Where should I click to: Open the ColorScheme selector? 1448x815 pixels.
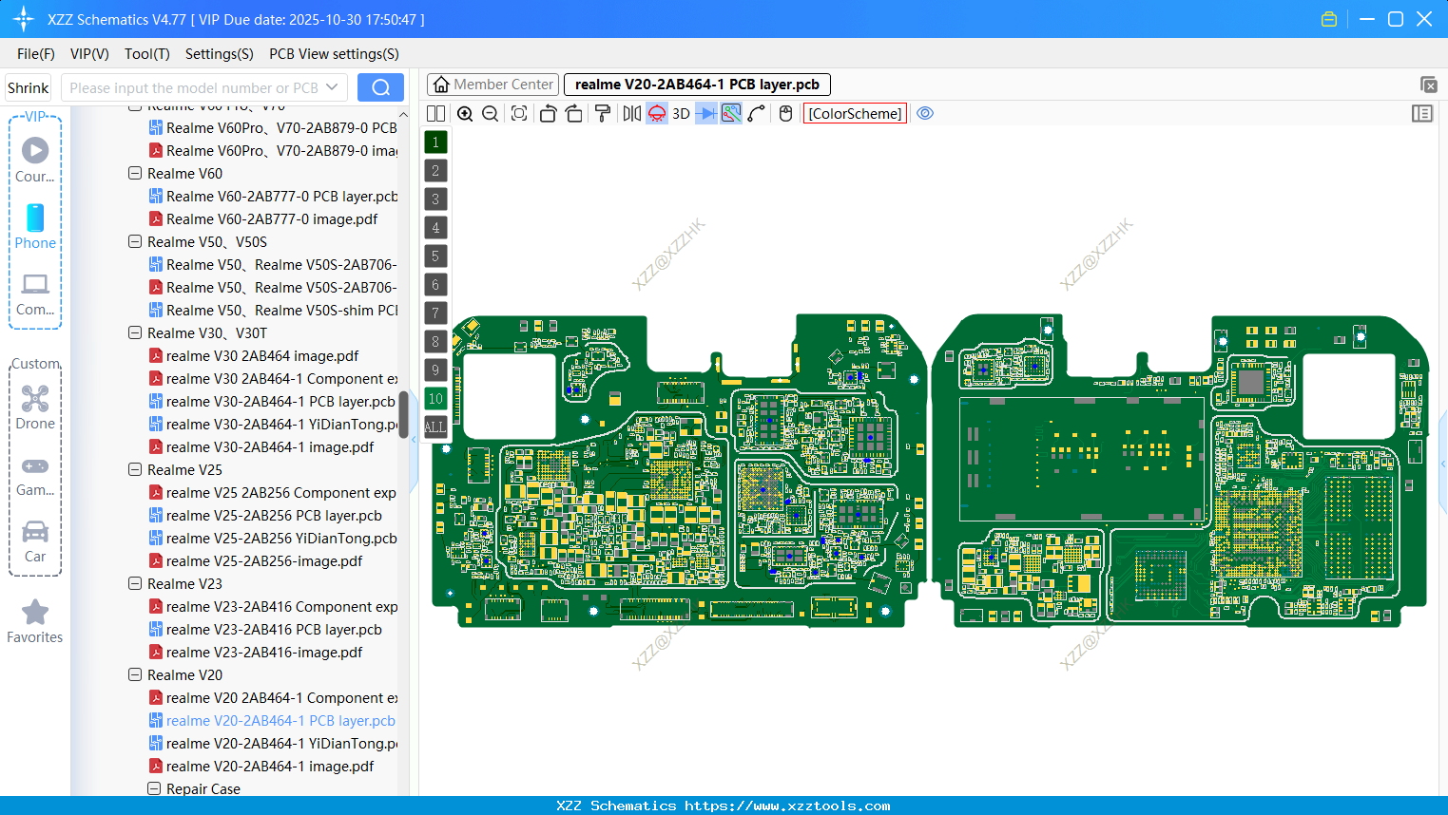click(x=855, y=114)
